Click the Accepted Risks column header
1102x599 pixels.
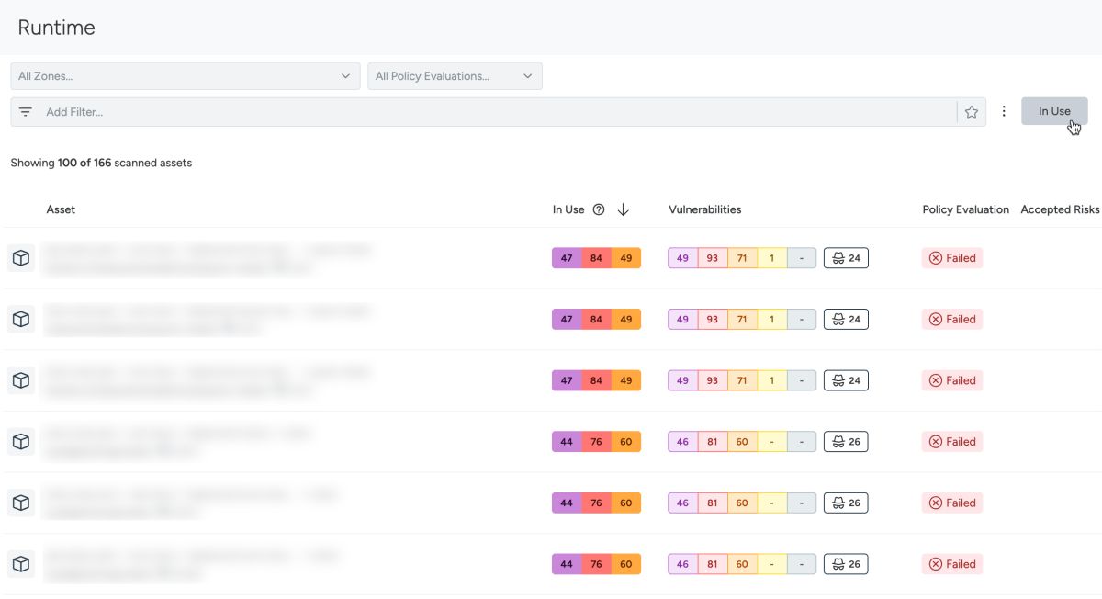(x=1060, y=209)
